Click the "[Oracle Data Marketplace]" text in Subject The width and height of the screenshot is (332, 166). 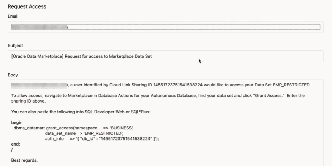tap(37, 56)
